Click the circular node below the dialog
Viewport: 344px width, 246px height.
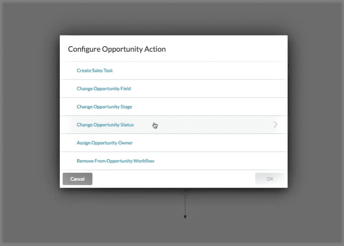[x=185, y=191]
